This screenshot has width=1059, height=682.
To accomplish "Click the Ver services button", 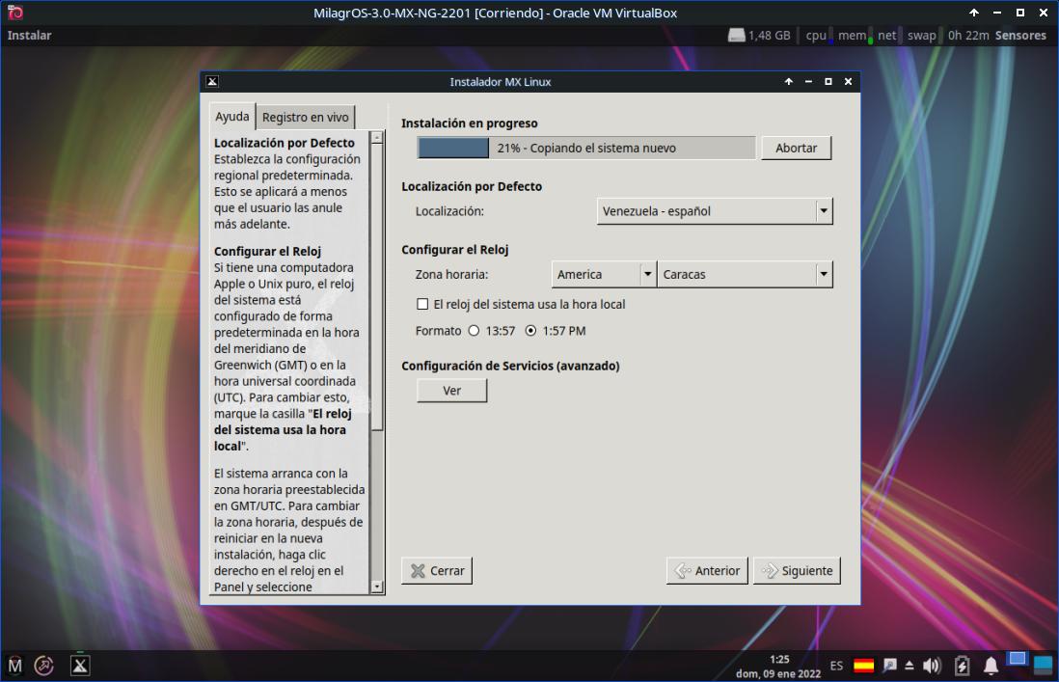I will coord(451,391).
